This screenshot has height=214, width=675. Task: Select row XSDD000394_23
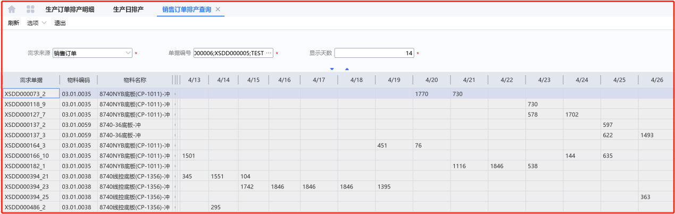point(338,186)
